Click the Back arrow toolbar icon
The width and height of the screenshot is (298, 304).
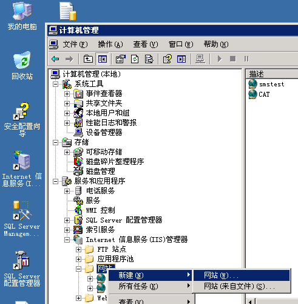[x=55, y=59]
